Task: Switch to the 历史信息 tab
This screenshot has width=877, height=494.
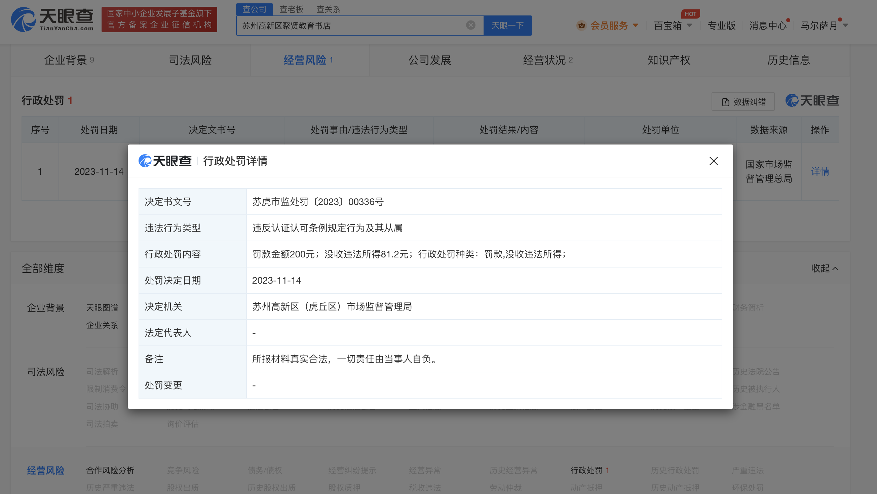Action: (789, 60)
